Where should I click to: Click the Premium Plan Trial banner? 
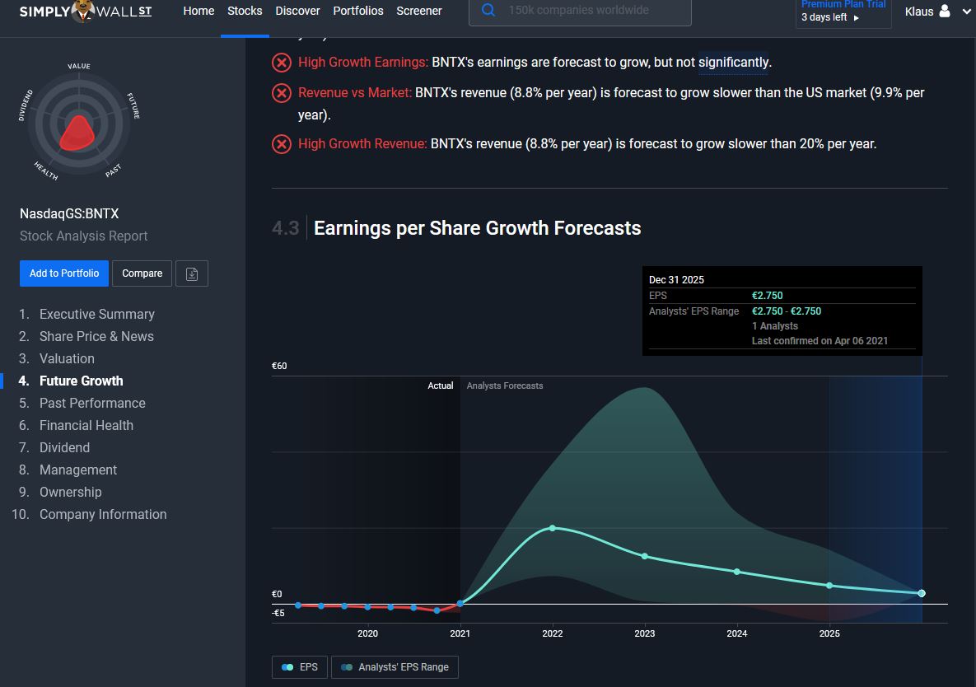pos(843,12)
